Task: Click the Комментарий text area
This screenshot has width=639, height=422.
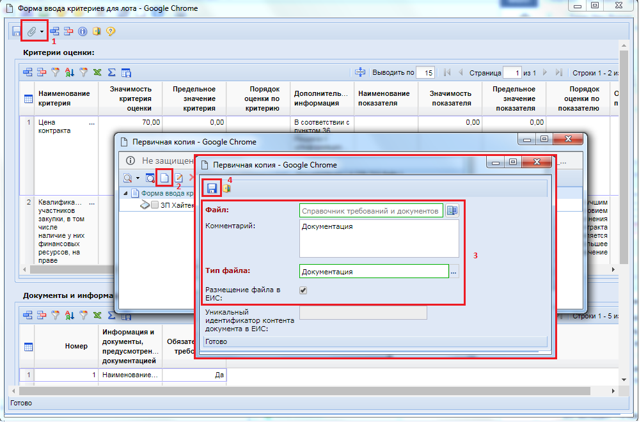Action: click(379, 238)
